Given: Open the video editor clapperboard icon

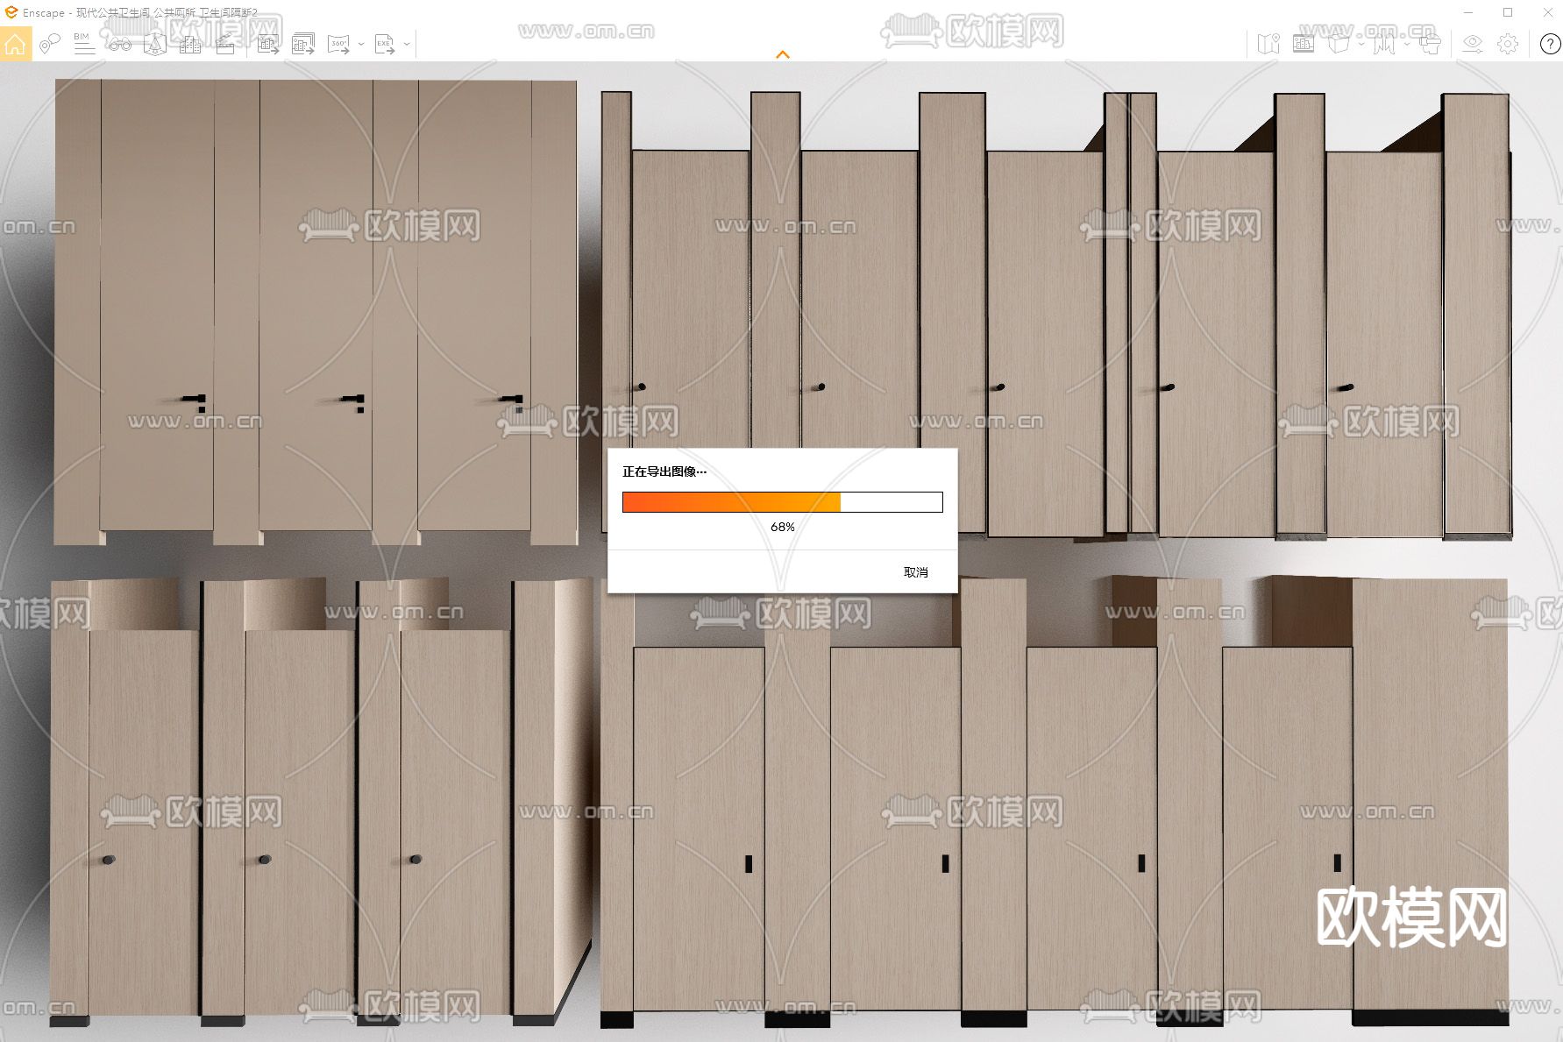Looking at the screenshot, I should [x=225, y=44].
